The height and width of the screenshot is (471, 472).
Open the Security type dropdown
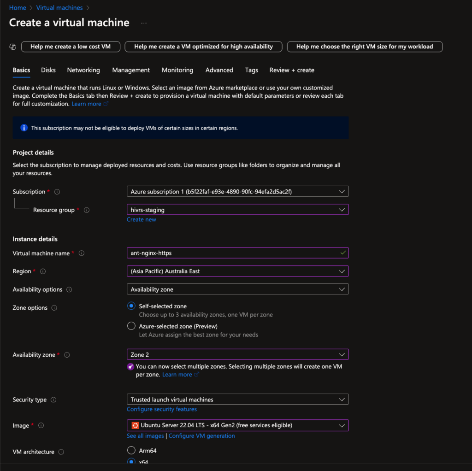point(237,400)
